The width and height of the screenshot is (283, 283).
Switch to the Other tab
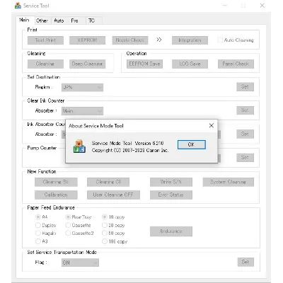tap(42, 21)
